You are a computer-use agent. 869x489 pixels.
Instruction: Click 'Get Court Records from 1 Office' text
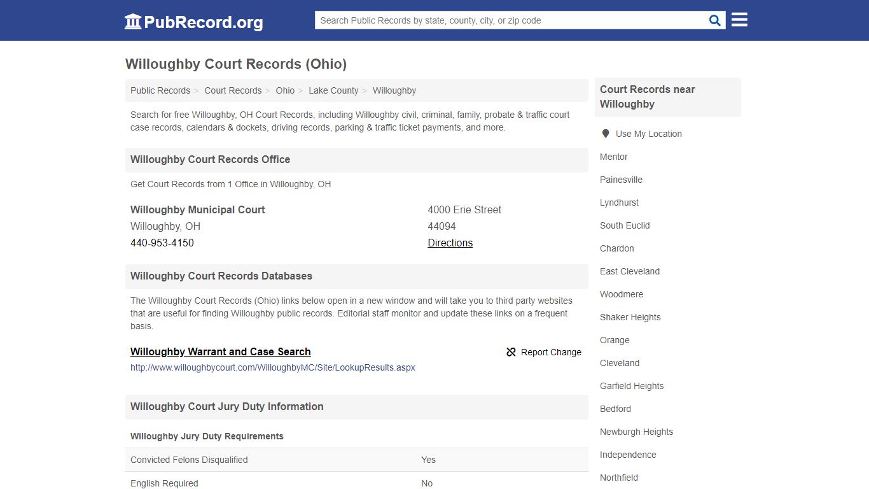[230, 184]
